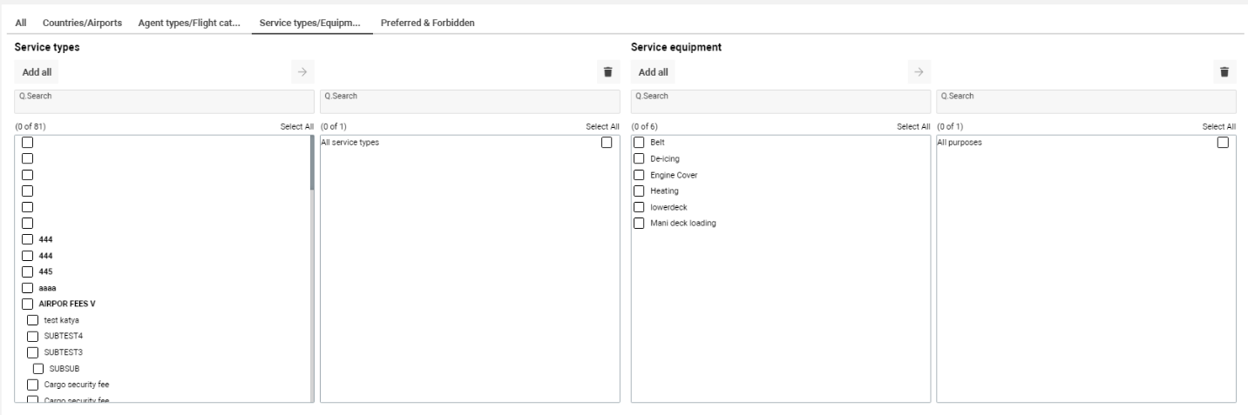Open the Agent types/Flight categories tab

pyautogui.click(x=188, y=23)
